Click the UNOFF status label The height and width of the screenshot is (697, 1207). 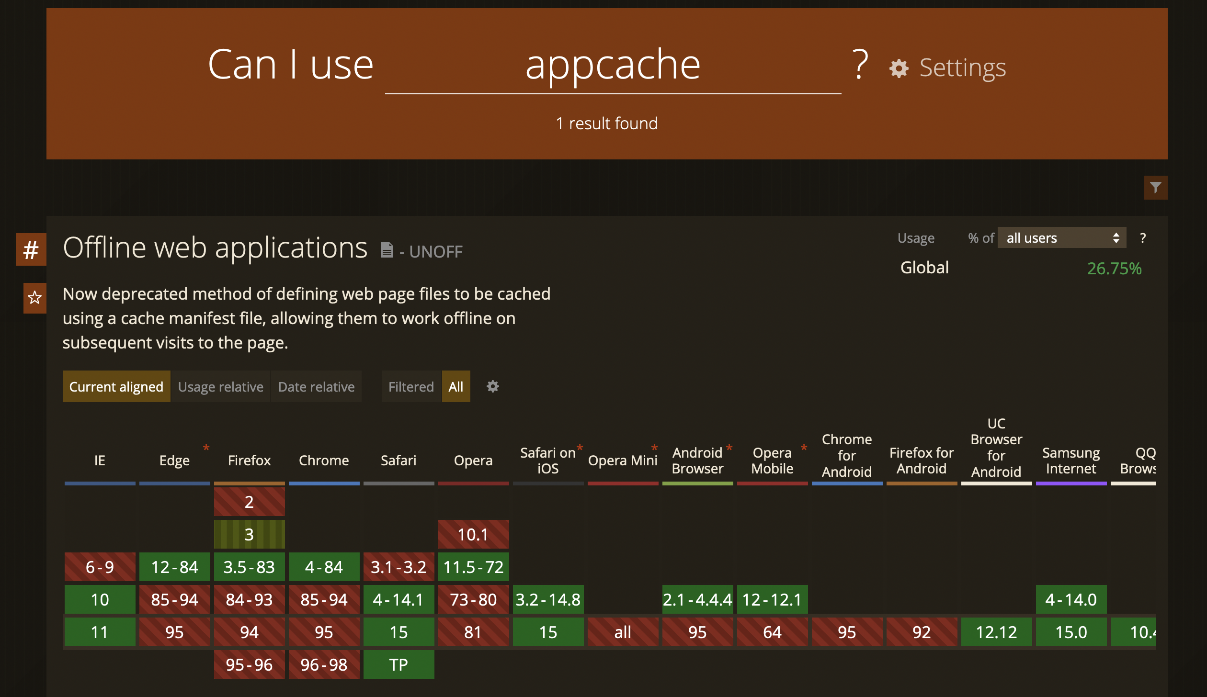tap(436, 251)
